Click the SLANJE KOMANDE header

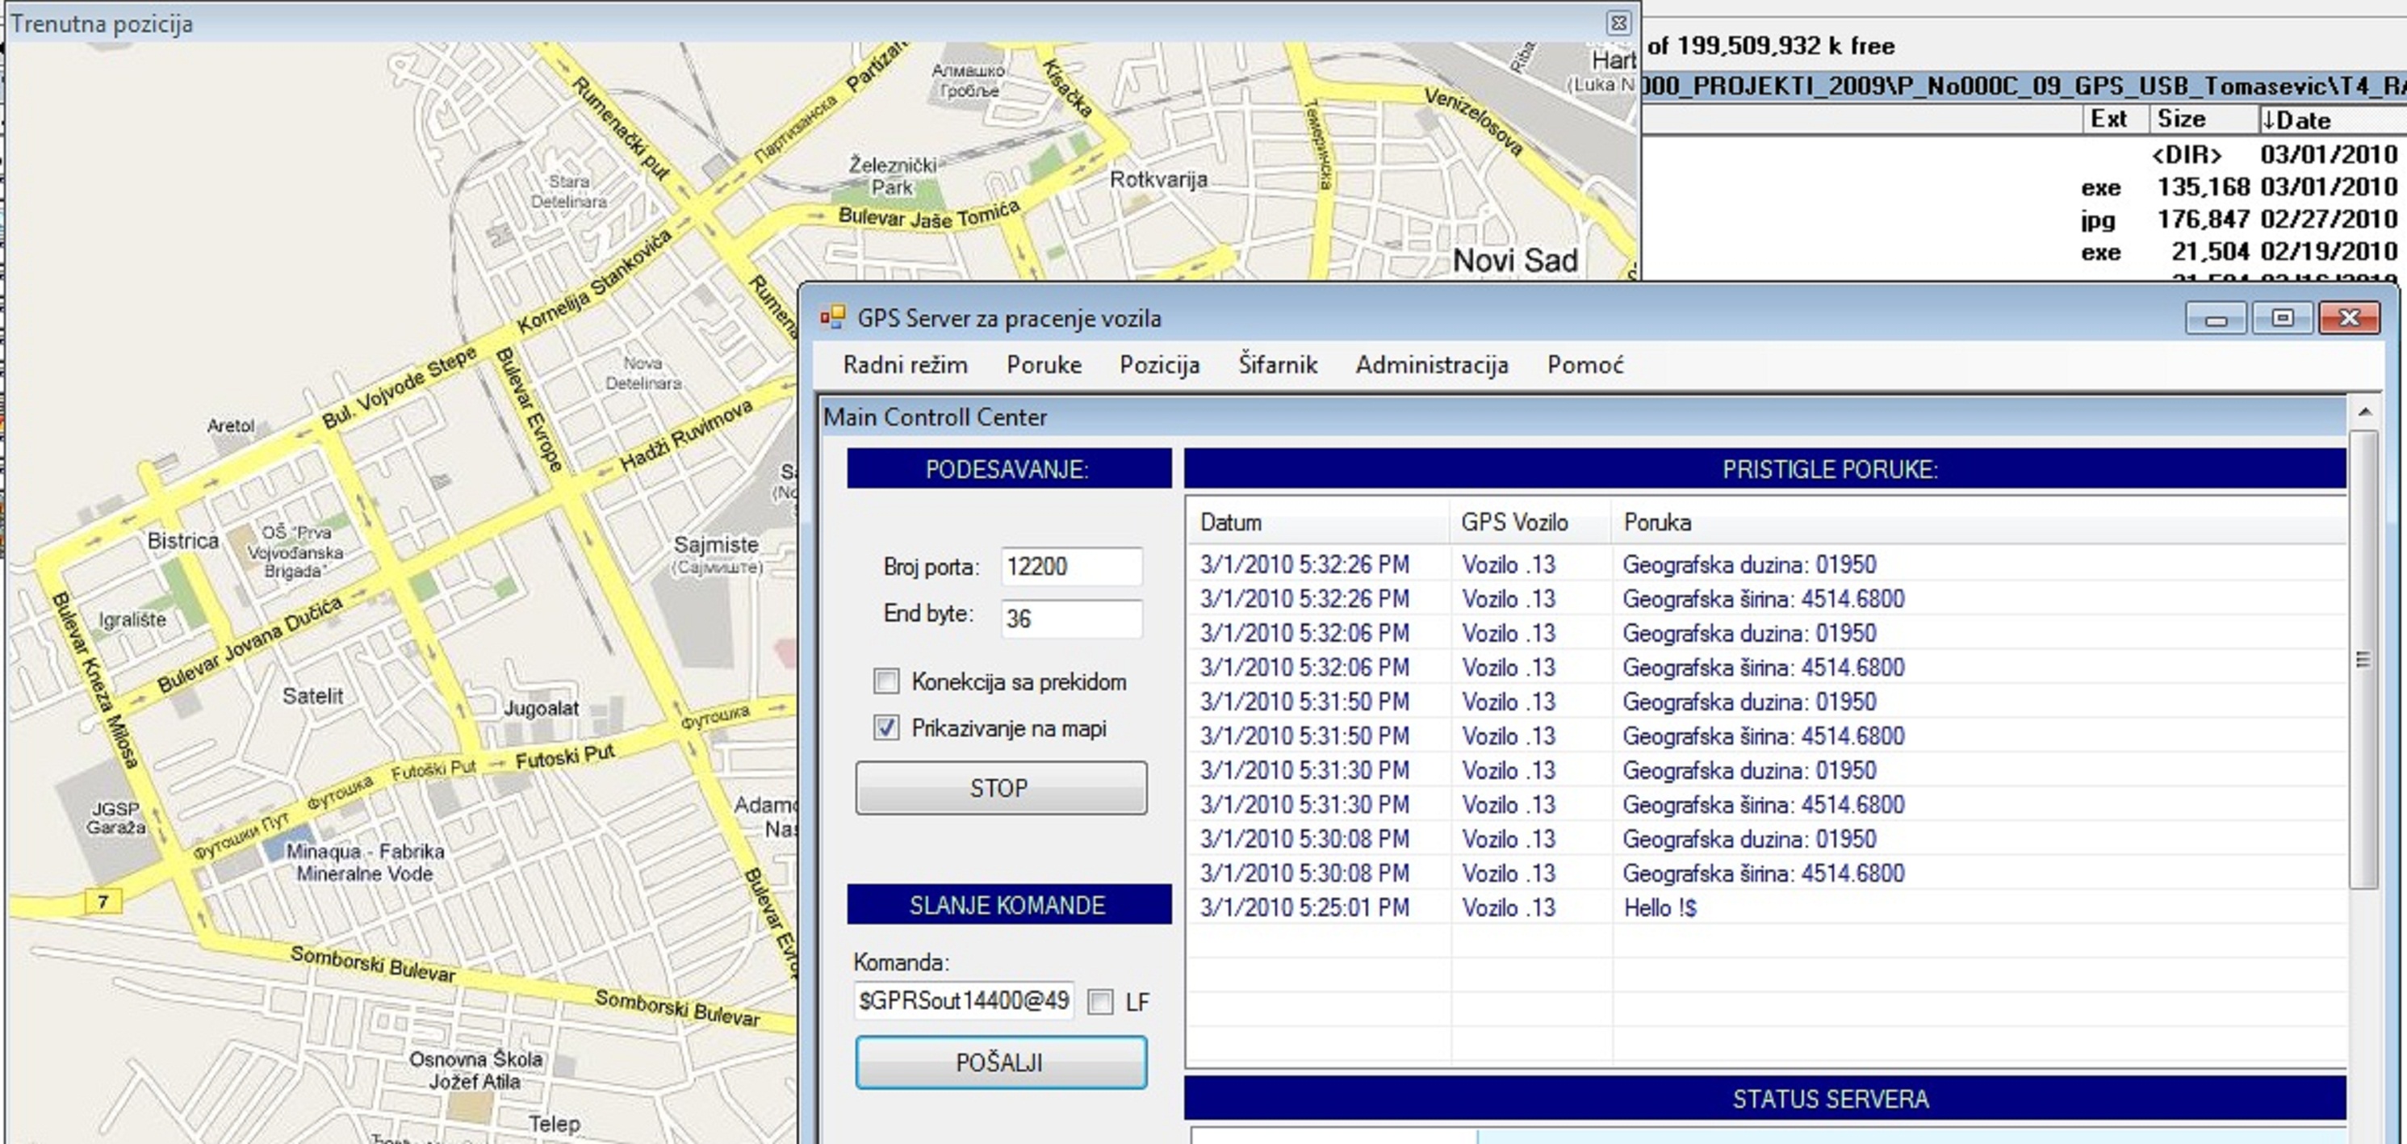tap(1009, 905)
